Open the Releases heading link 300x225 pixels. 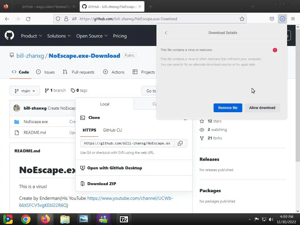209,159
